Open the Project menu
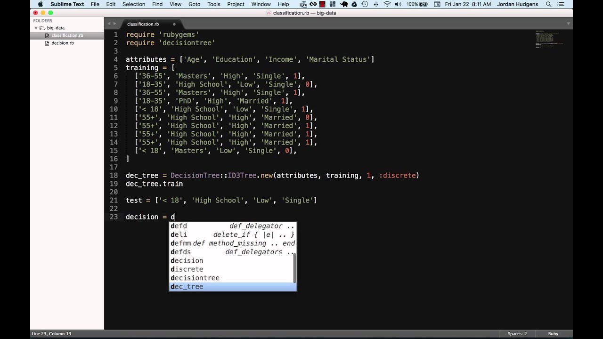Screen dimensions: 603x339 pyautogui.click(x=236, y=4)
